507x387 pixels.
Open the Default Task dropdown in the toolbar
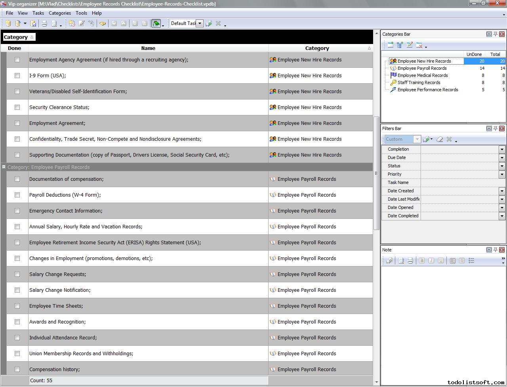pyautogui.click(x=200, y=23)
